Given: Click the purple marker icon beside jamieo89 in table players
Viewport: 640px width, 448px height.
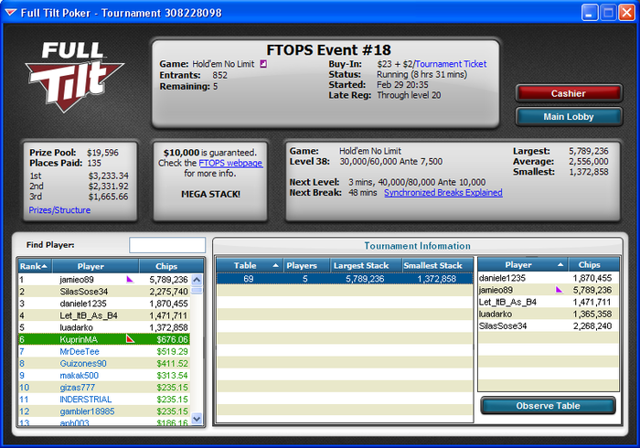Looking at the screenshot, I should pos(559,290).
